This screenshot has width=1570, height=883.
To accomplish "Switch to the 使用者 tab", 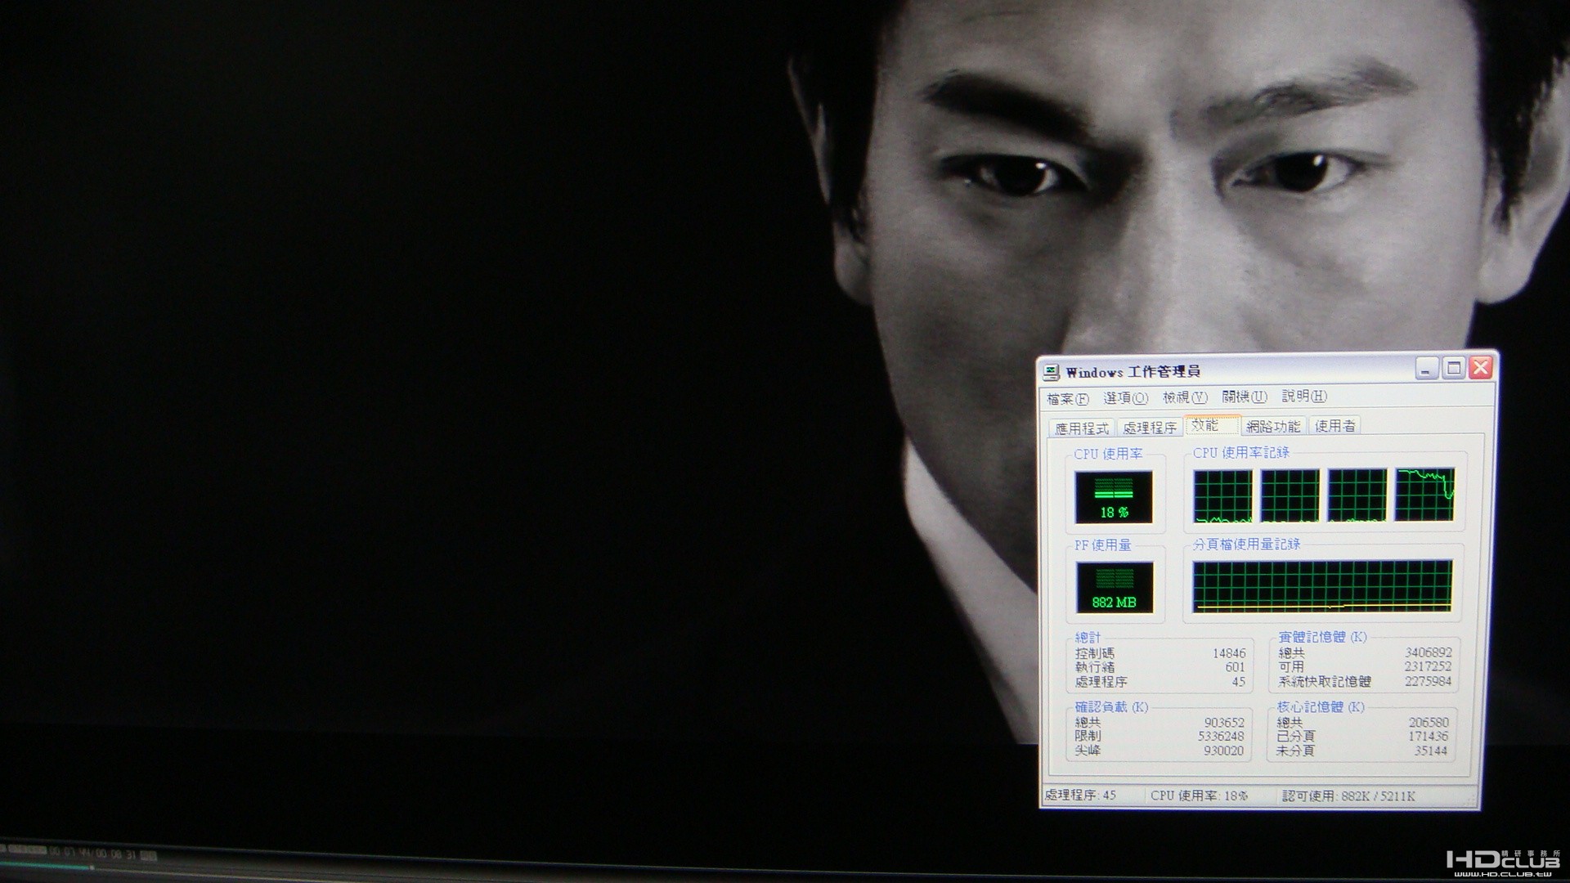I will click(1335, 425).
